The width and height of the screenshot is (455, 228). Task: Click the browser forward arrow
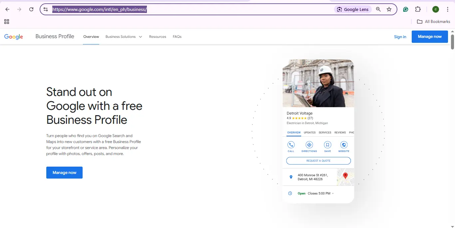click(x=19, y=9)
